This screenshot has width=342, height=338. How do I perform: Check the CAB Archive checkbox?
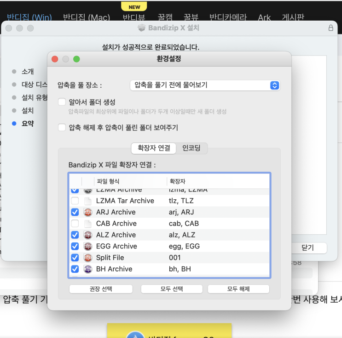tap(75, 224)
